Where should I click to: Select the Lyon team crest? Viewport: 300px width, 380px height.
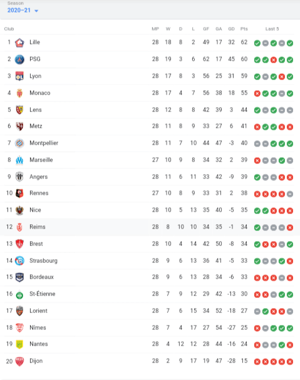point(19,76)
